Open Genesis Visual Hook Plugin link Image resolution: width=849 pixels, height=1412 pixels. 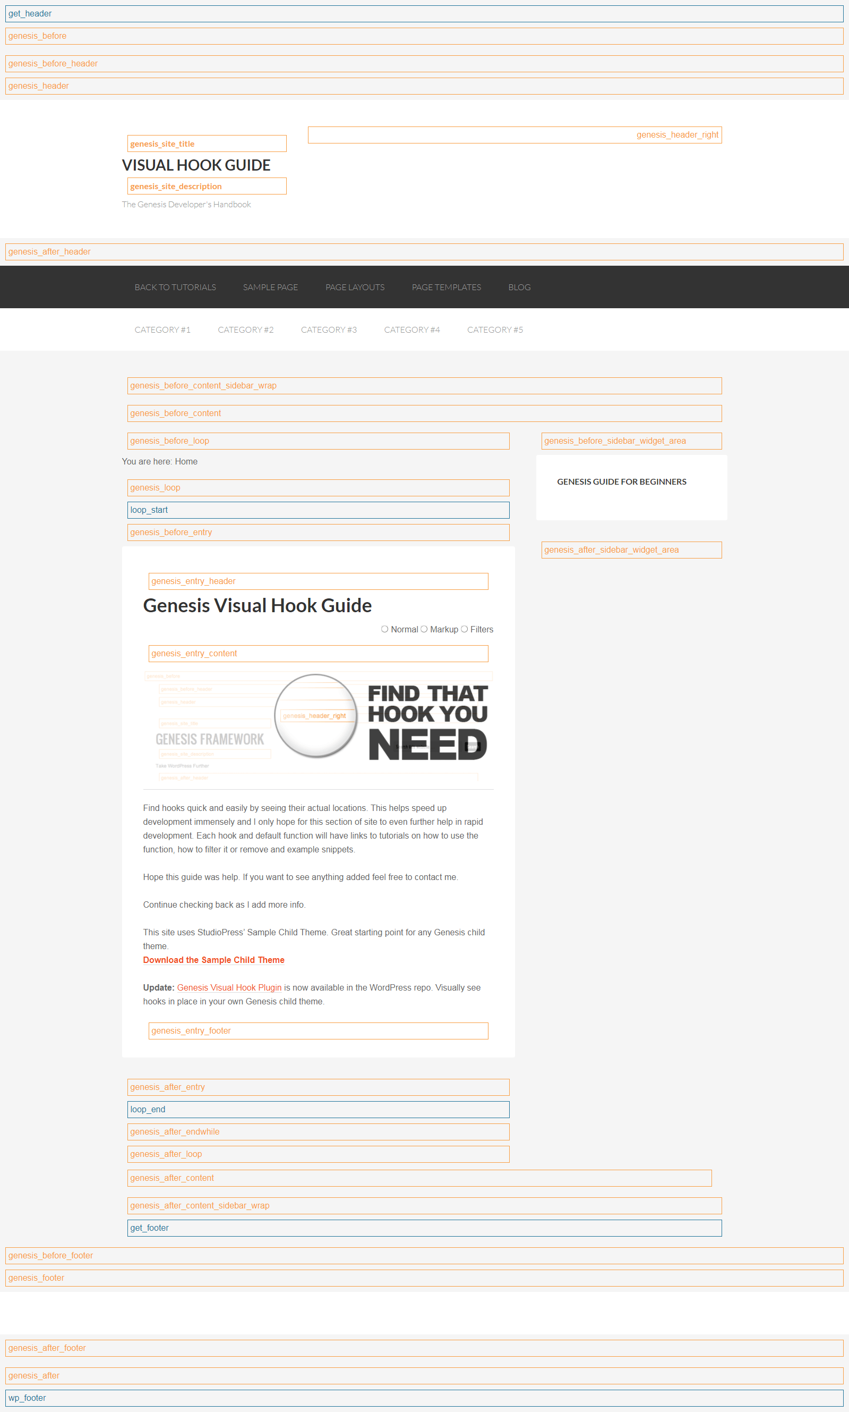tap(229, 987)
